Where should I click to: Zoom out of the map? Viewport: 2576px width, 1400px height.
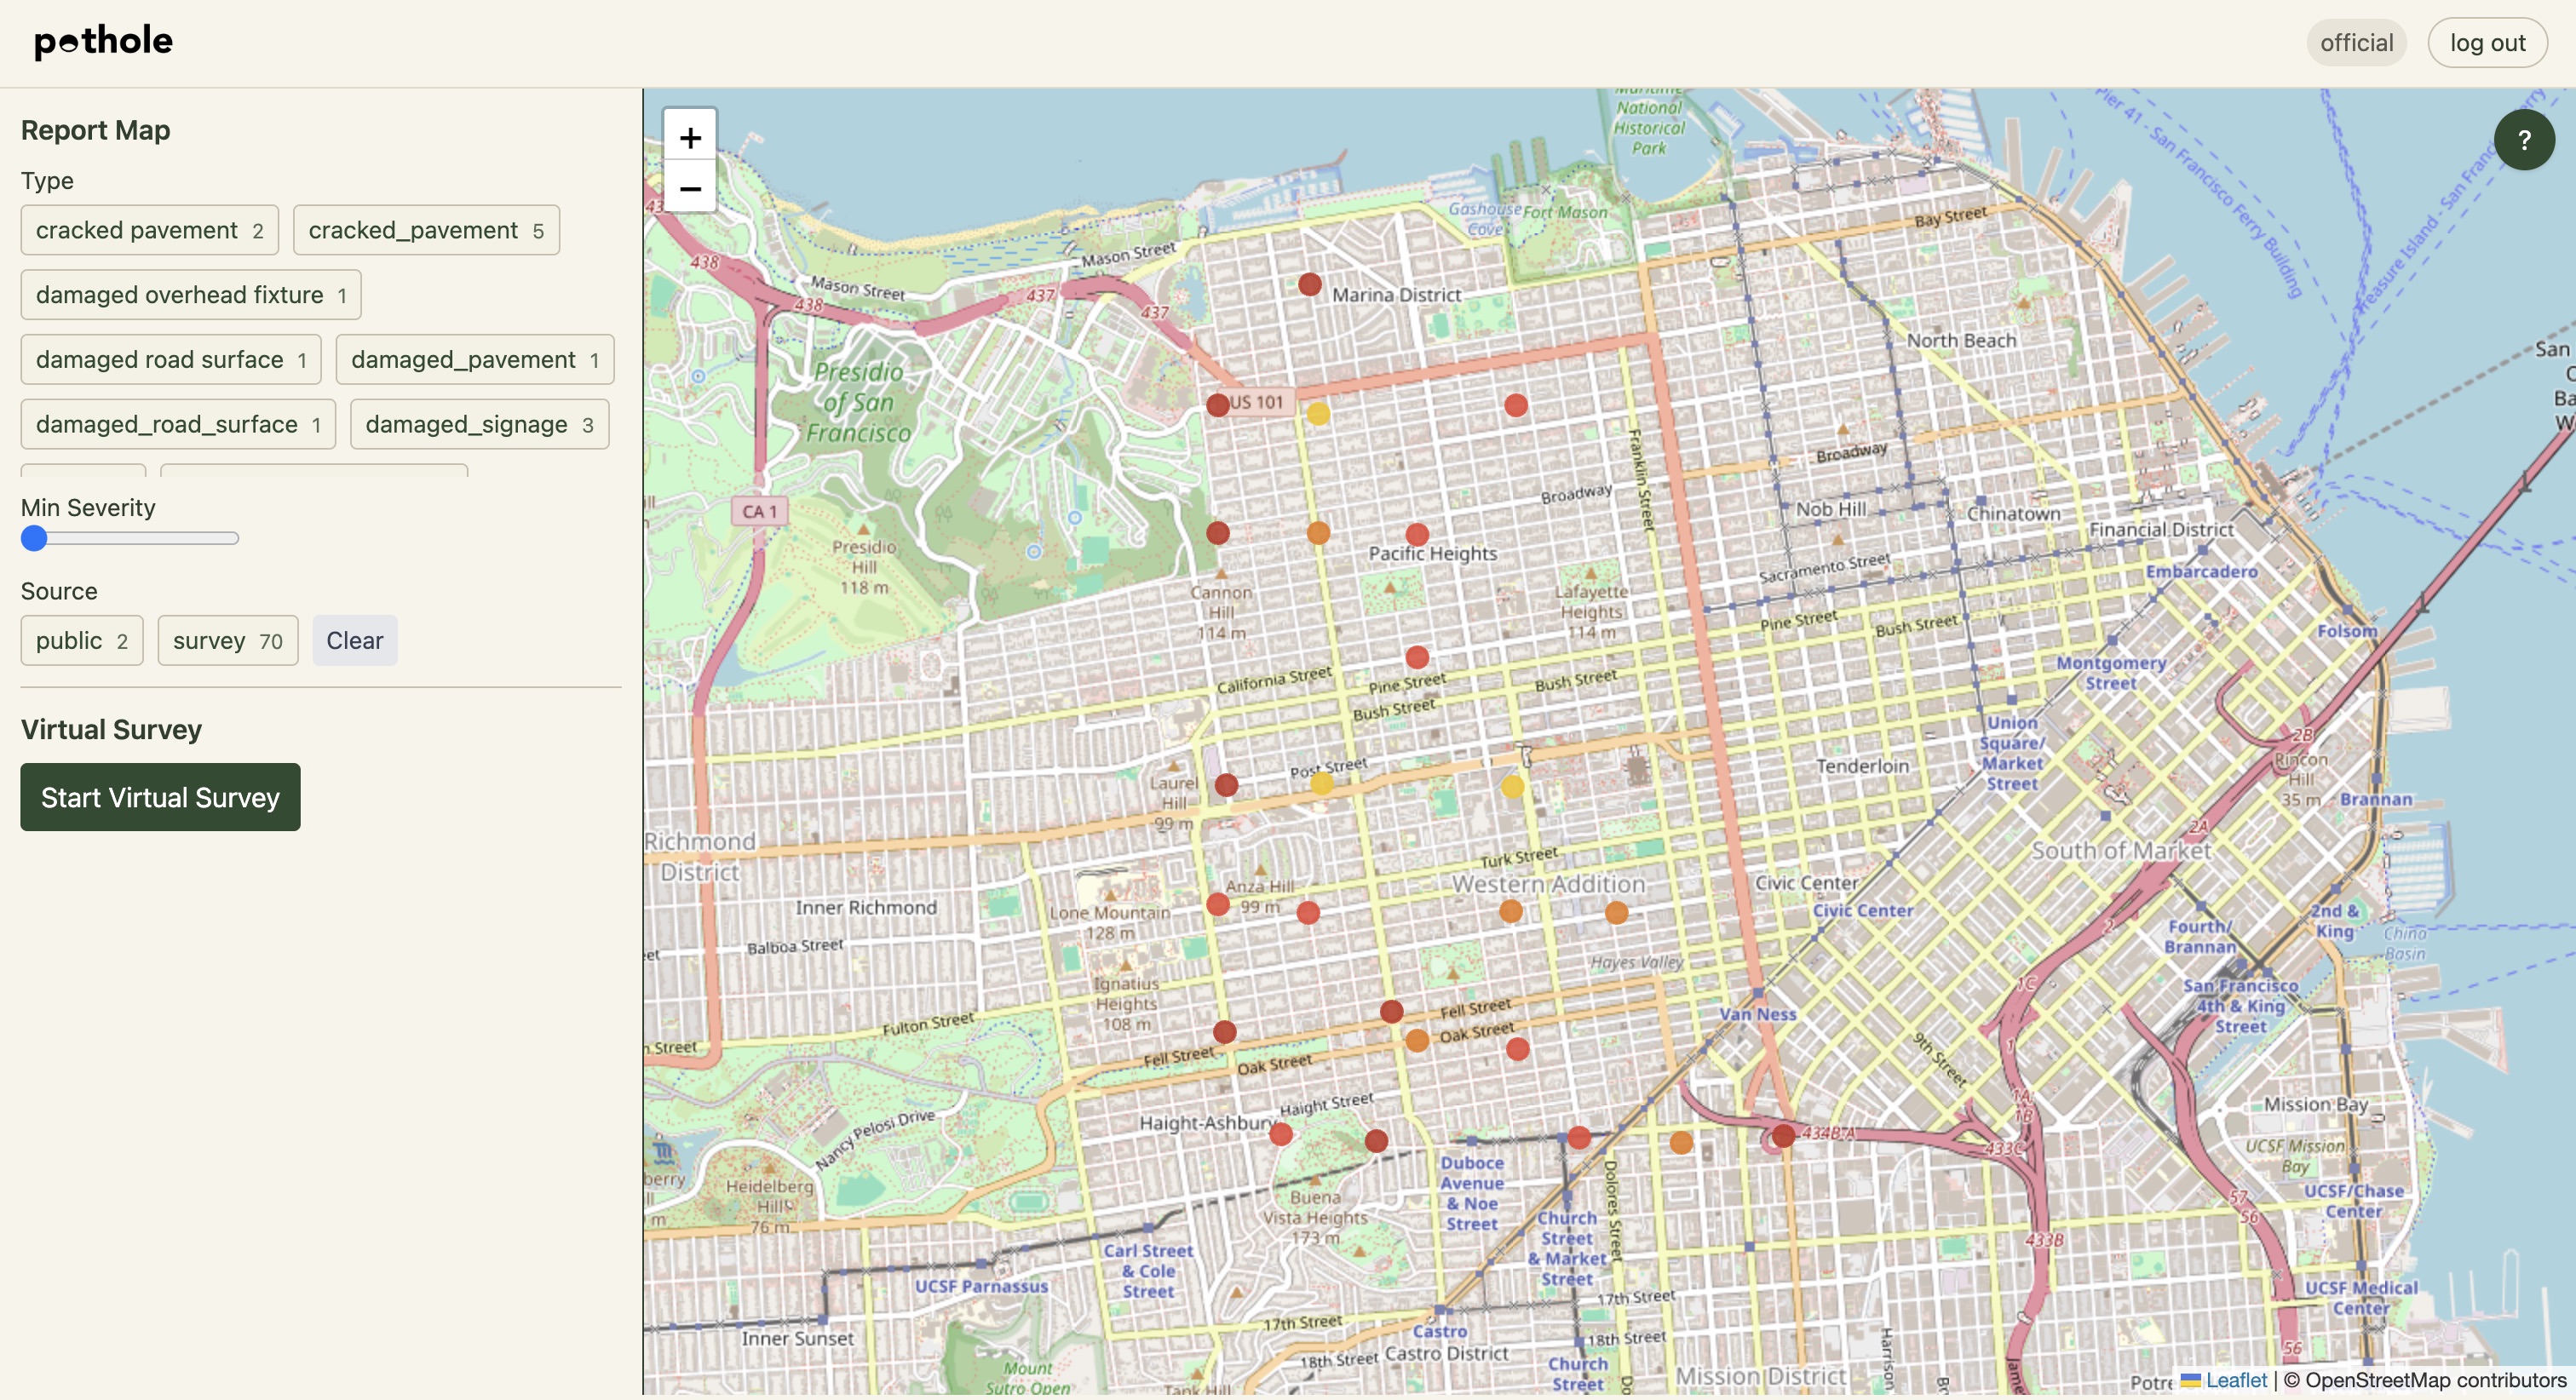tap(690, 188)
